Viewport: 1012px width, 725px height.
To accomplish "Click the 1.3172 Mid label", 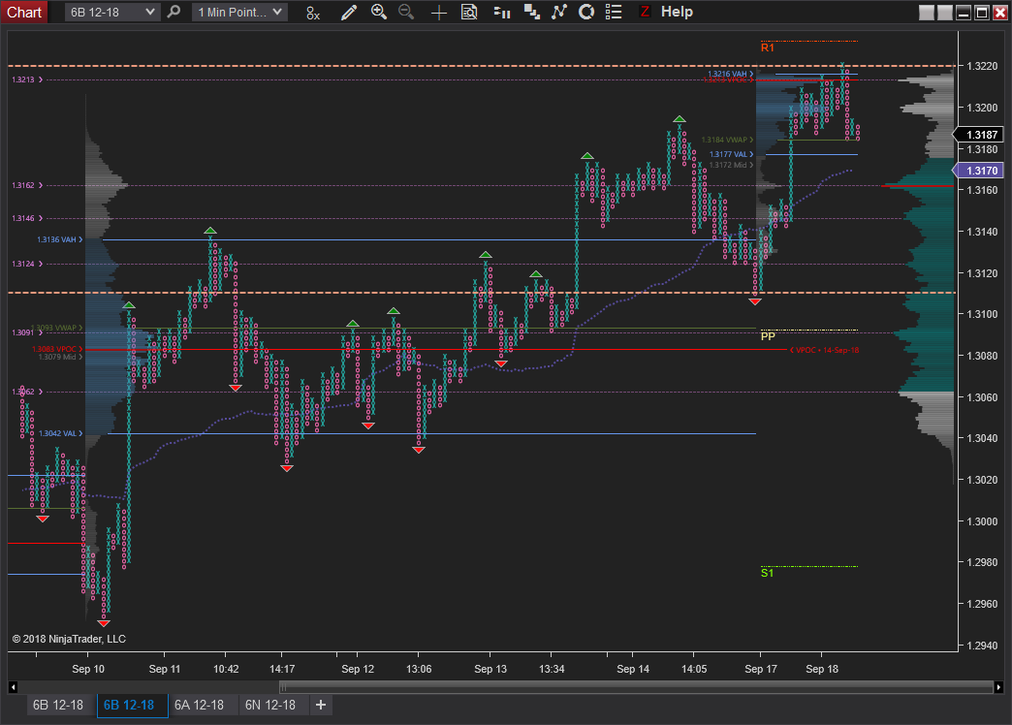I will pos(731,165).
